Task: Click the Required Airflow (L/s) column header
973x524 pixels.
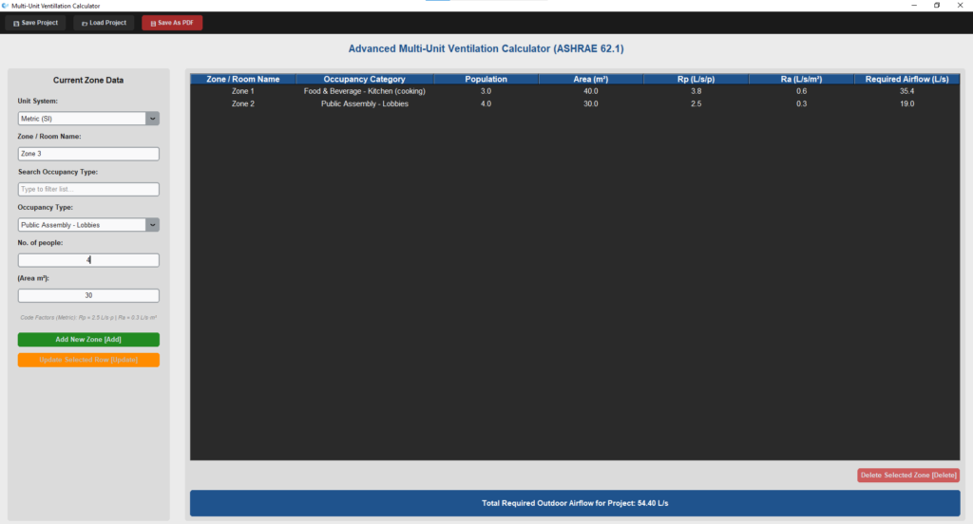Action: click(x=907, y=80)
